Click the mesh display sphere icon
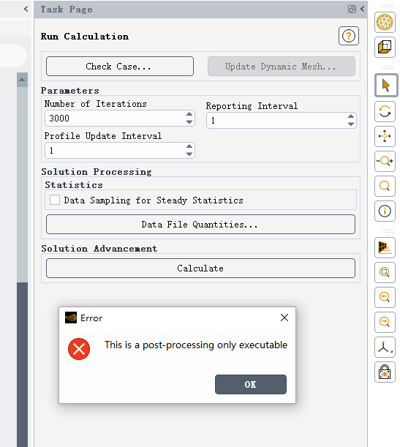The width and height of the screenshot is (400, 447). [385, 22]
